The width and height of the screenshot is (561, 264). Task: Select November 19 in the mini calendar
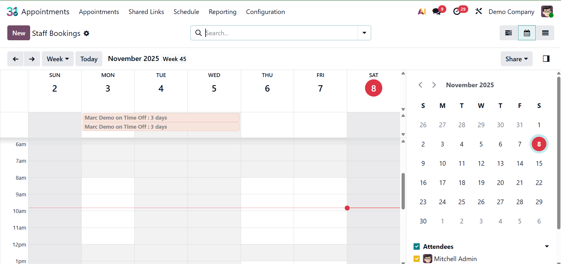[481, 183]
